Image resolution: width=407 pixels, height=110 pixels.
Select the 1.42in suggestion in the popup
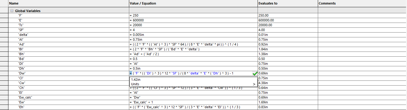tap(193, 80)
